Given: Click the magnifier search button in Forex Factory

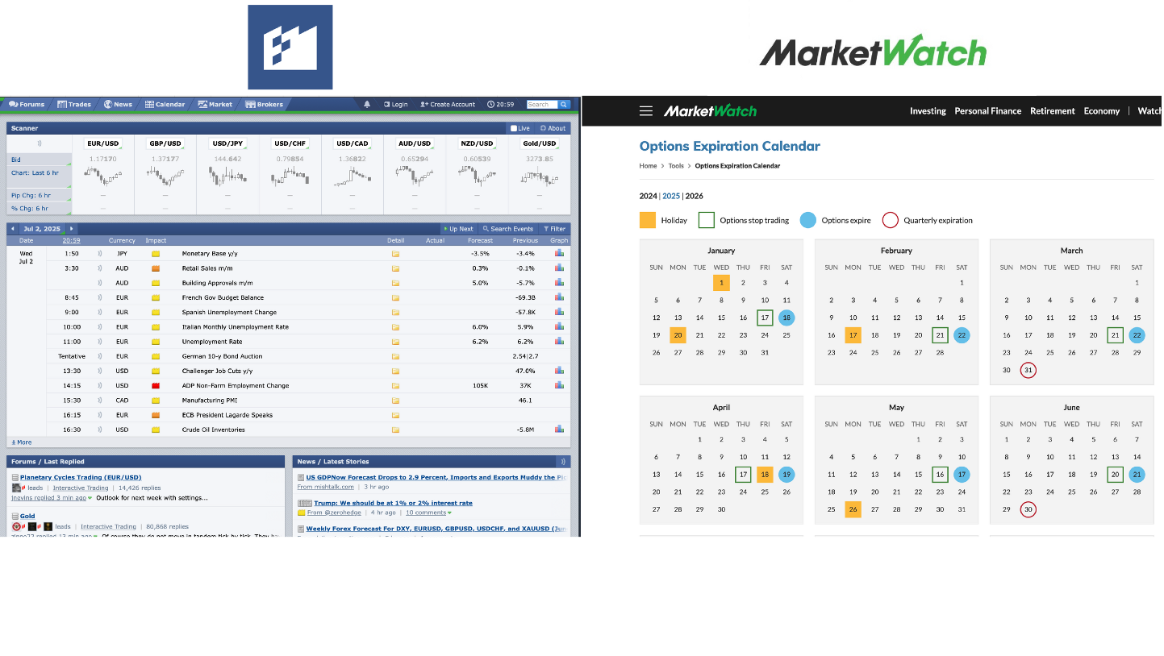Looking at the screenshot, I should click(x=565, y=104).
